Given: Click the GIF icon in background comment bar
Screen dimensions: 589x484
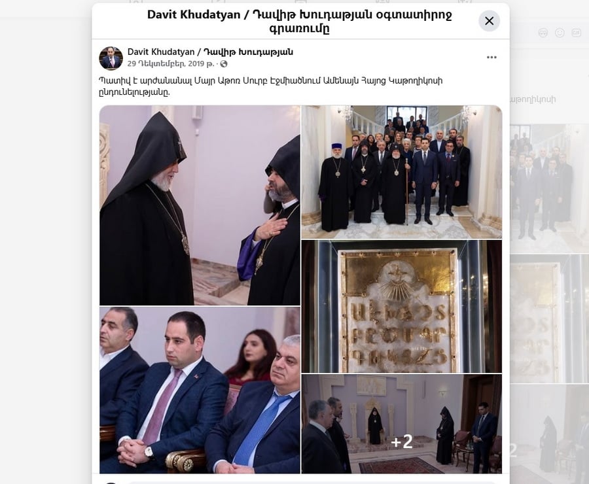Looking at the screenshot, I should point(576,33).
